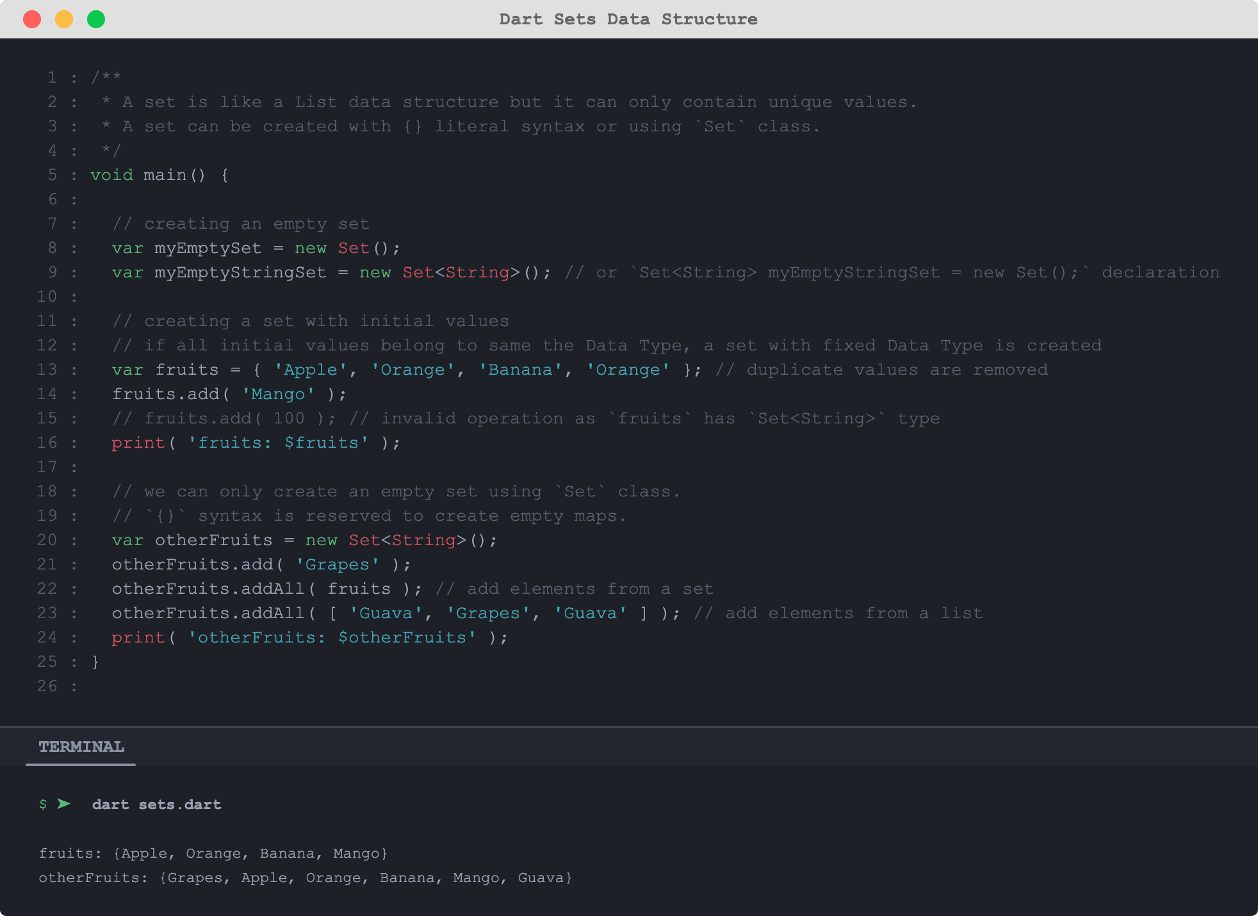
Task: Click line number 20 in the gutter
Action: 47,540
